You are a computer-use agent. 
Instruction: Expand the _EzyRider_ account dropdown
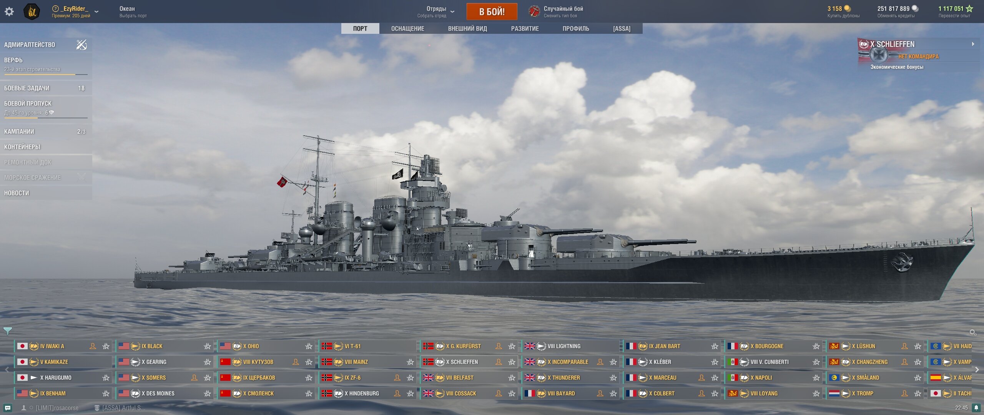(x=96, y=12)
